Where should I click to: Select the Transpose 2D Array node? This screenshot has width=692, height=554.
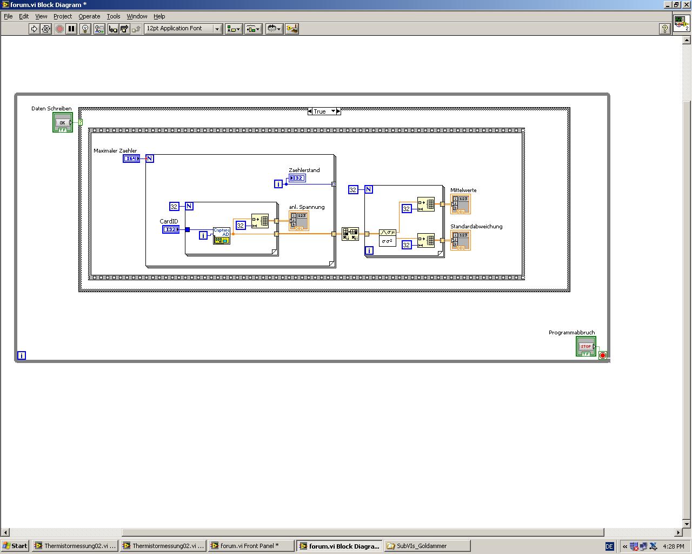point(350,234)
